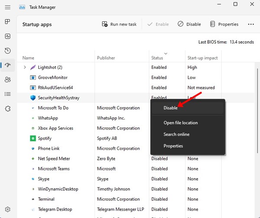Select the Spotify startup entry
Viewport: 260px width, 218px height.
pos(45,138)
